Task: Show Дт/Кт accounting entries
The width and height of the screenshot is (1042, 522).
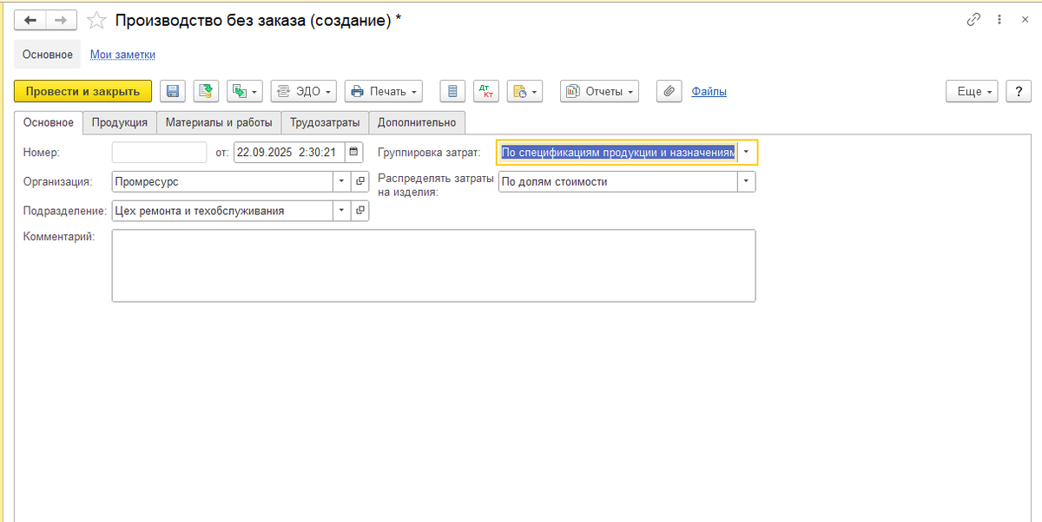Action: pyautogui.click(x=486, y=91)
